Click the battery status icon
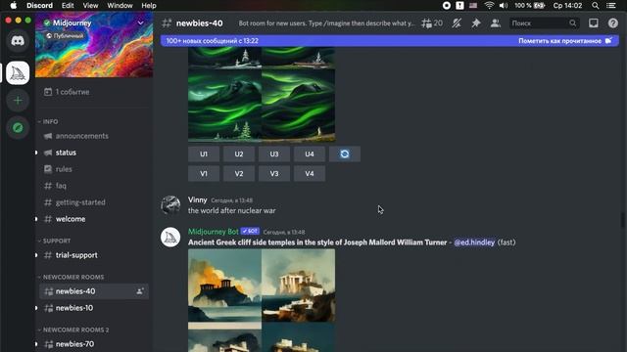This screenshot has height=352, width=627. point(540,6)
